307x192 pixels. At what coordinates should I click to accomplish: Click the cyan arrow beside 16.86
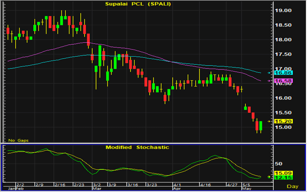point(269,73)
